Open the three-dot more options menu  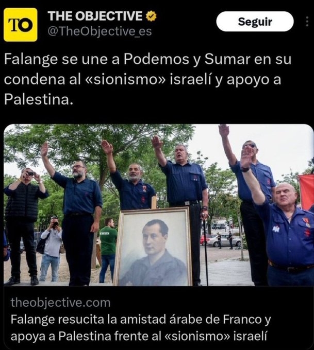point(307,22)
